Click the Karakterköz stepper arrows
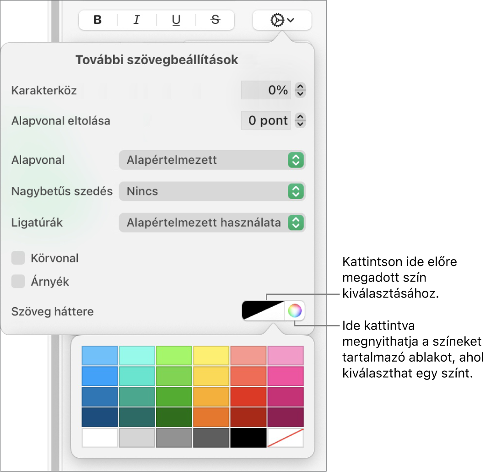491x472 pixels. click(300, 90)
